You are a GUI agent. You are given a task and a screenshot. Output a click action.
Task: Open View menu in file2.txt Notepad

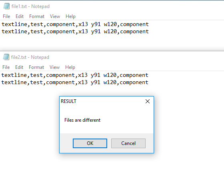(54, 67)
